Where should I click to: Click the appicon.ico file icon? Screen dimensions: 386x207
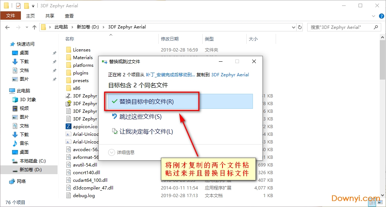[68, 127]
